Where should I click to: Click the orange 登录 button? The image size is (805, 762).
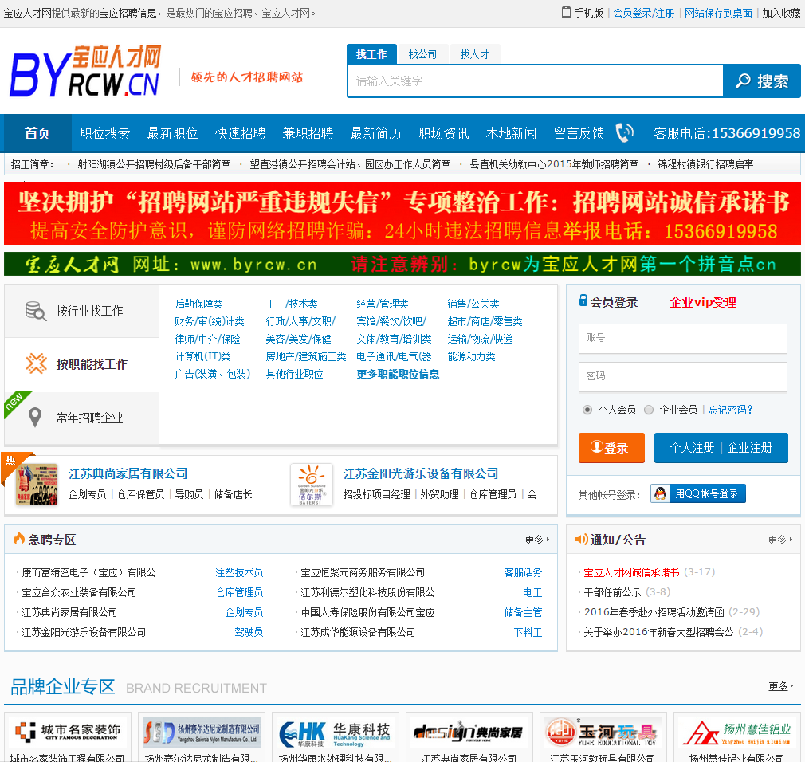coord(611,448)
